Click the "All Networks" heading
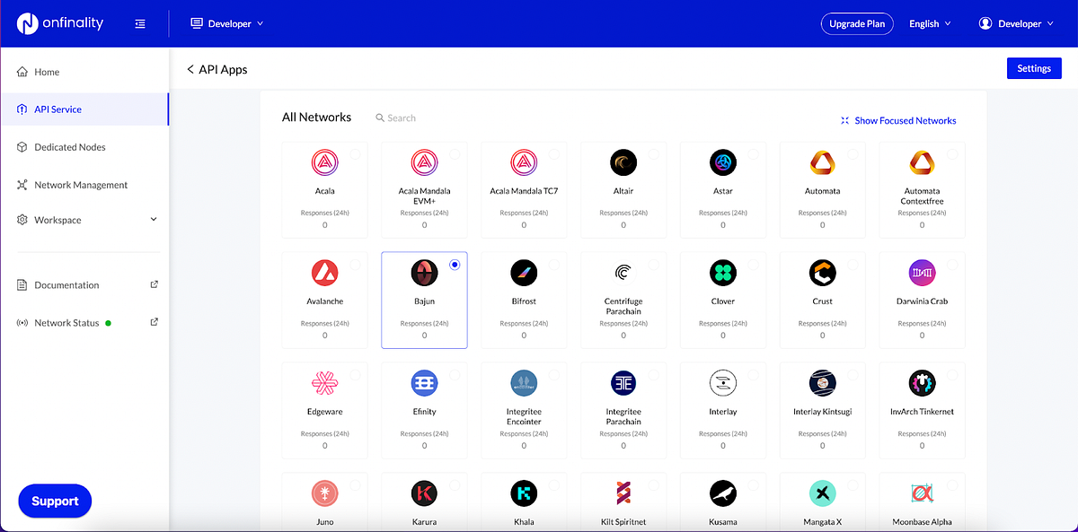The width and height of the screenshot is (1078, 532). click(316, 118)
